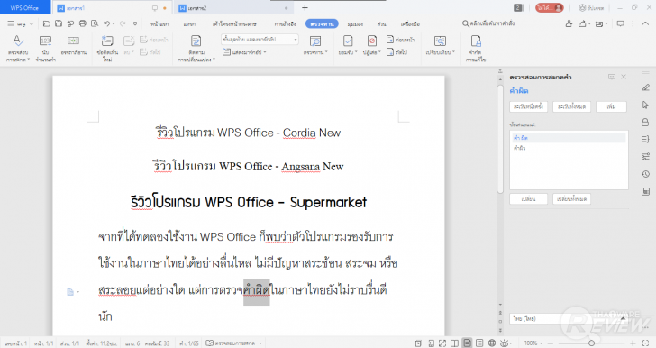Adjust the zoom slider handle
The image size is (656, 348).
tap(591, 343)
